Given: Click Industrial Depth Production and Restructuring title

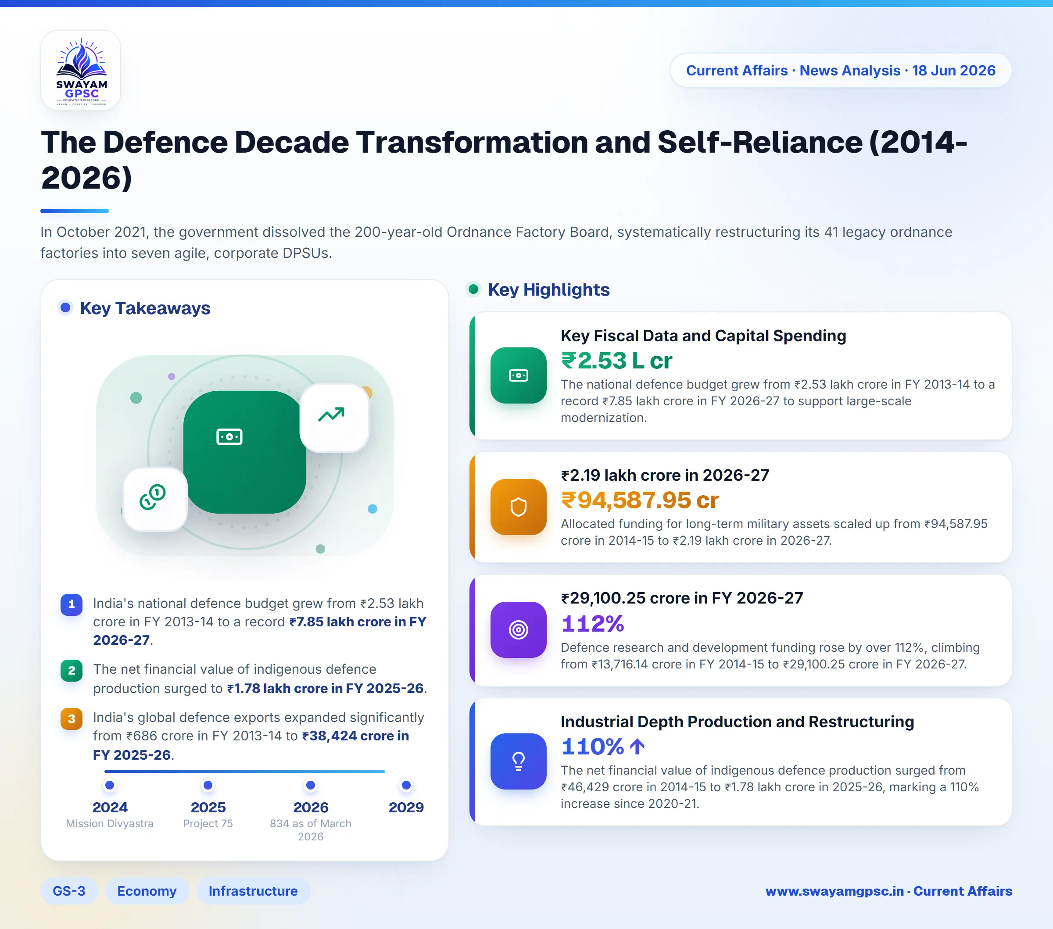Looking at the screenshot, I should (737, 722).
